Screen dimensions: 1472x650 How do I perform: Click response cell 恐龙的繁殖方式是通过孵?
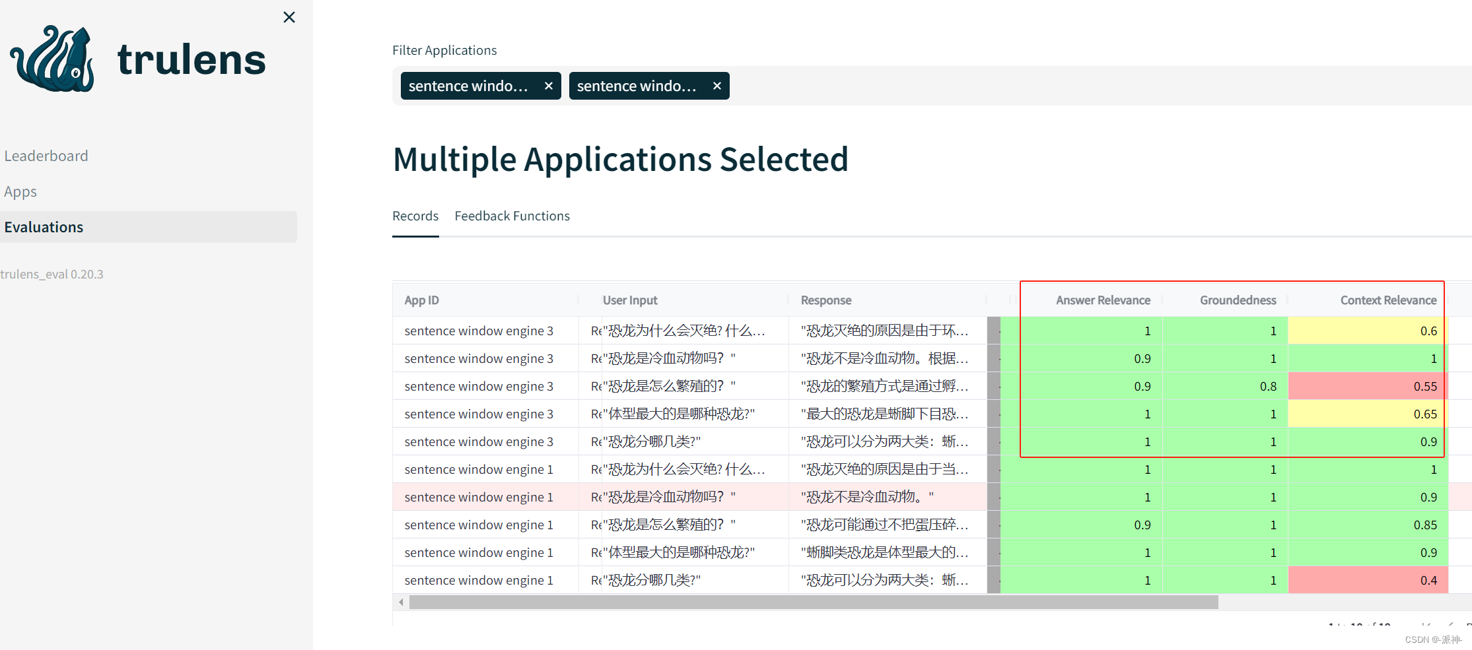888,386
